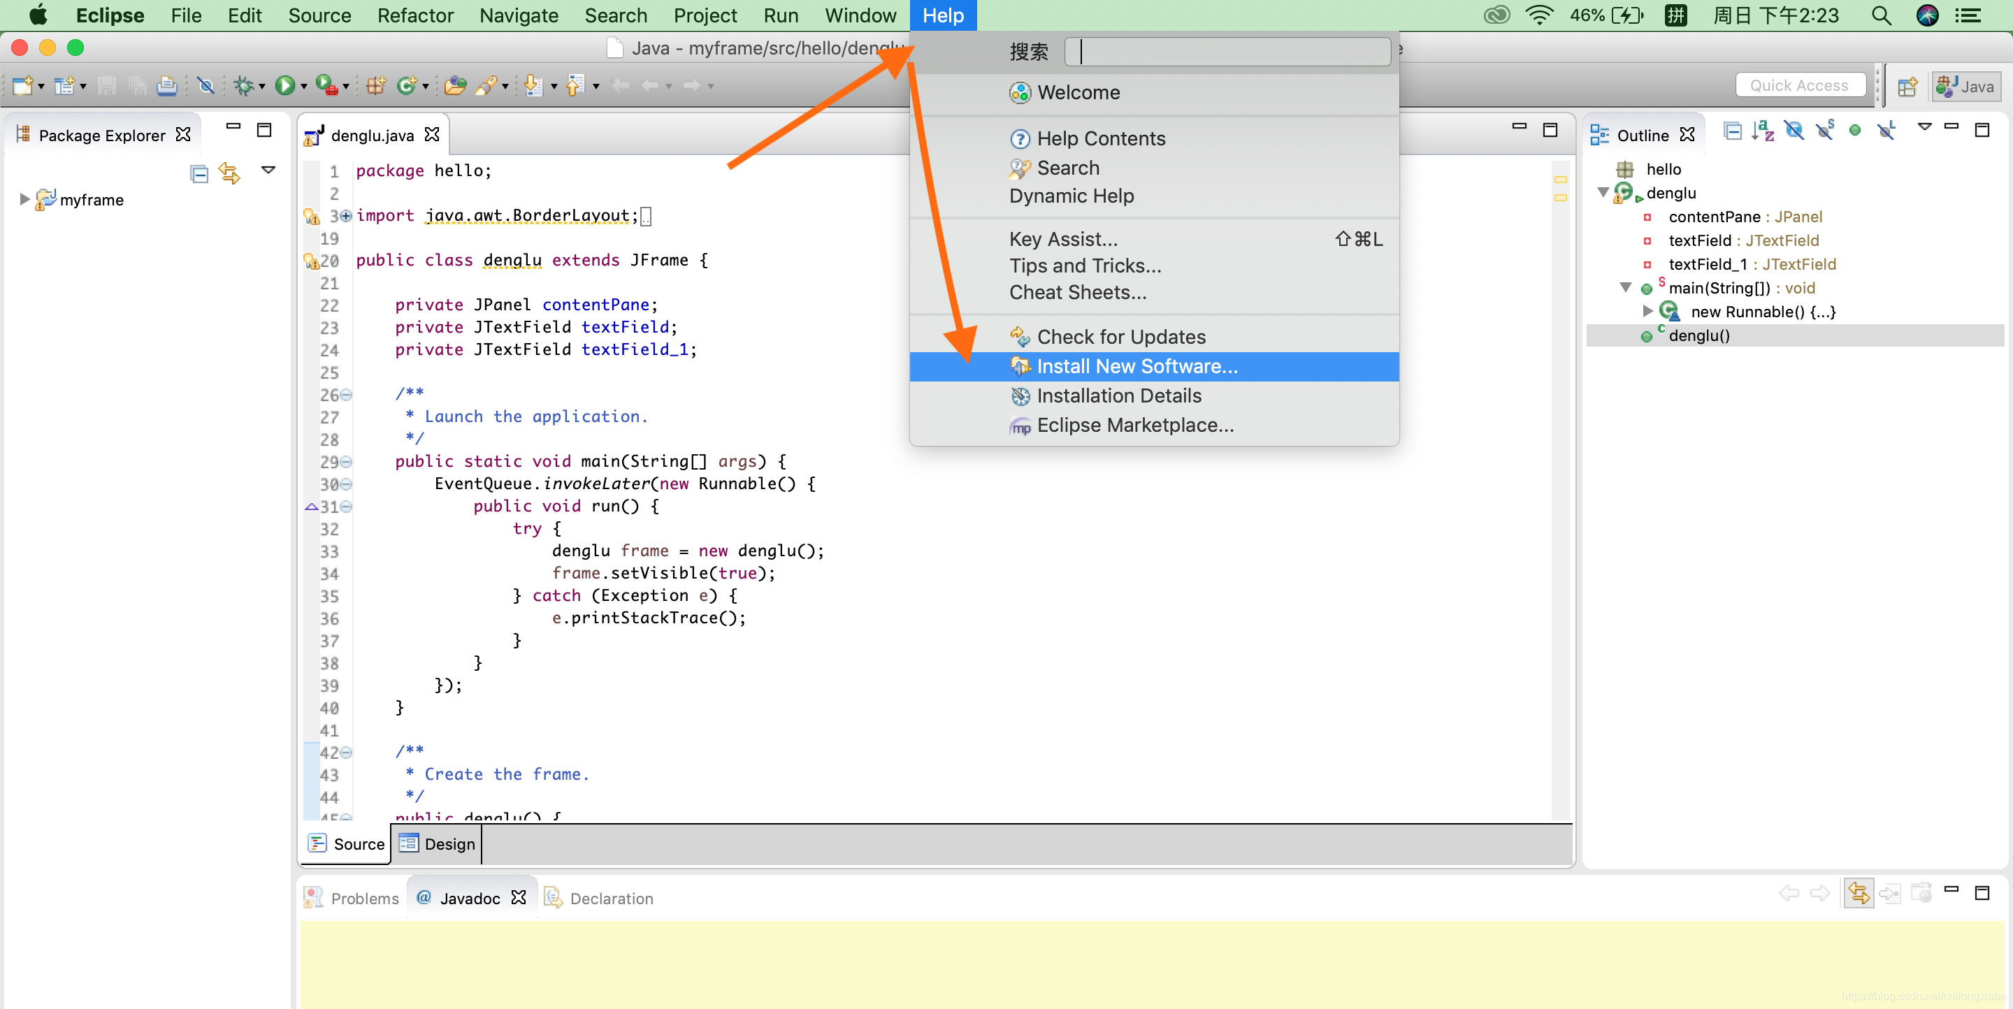Switch to the Java perspective button
2013x1009 pixels.
click(1965, 87)
